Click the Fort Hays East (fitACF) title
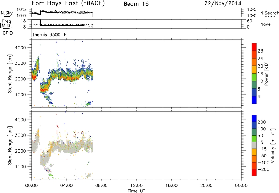 point(68,3)
